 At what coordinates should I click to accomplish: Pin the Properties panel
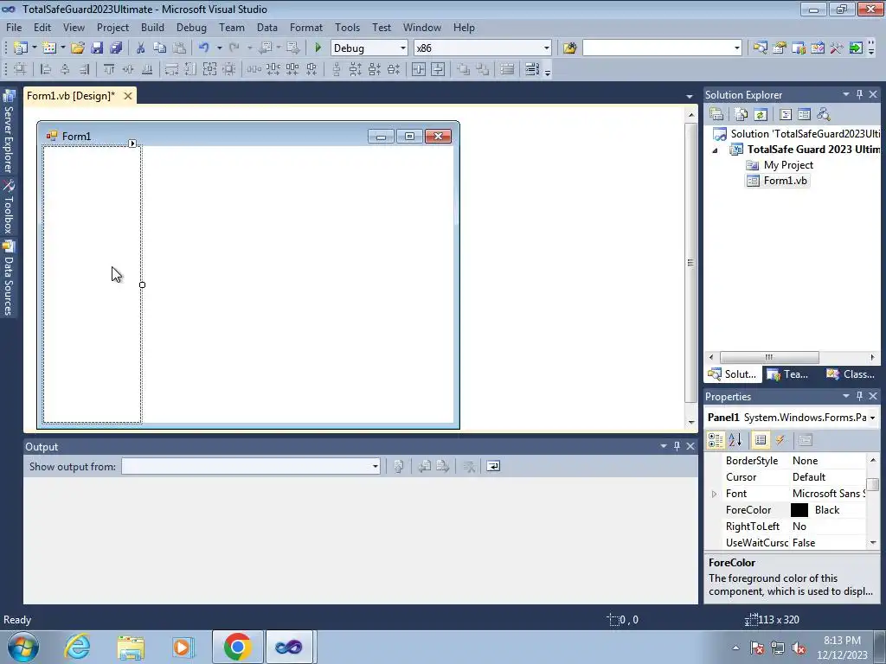(x=859, y=396)
